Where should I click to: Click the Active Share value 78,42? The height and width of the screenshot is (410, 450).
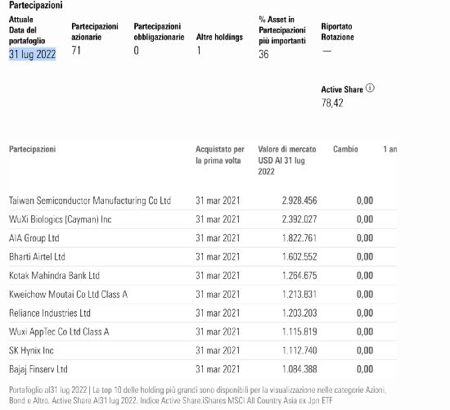pos(332,103)
